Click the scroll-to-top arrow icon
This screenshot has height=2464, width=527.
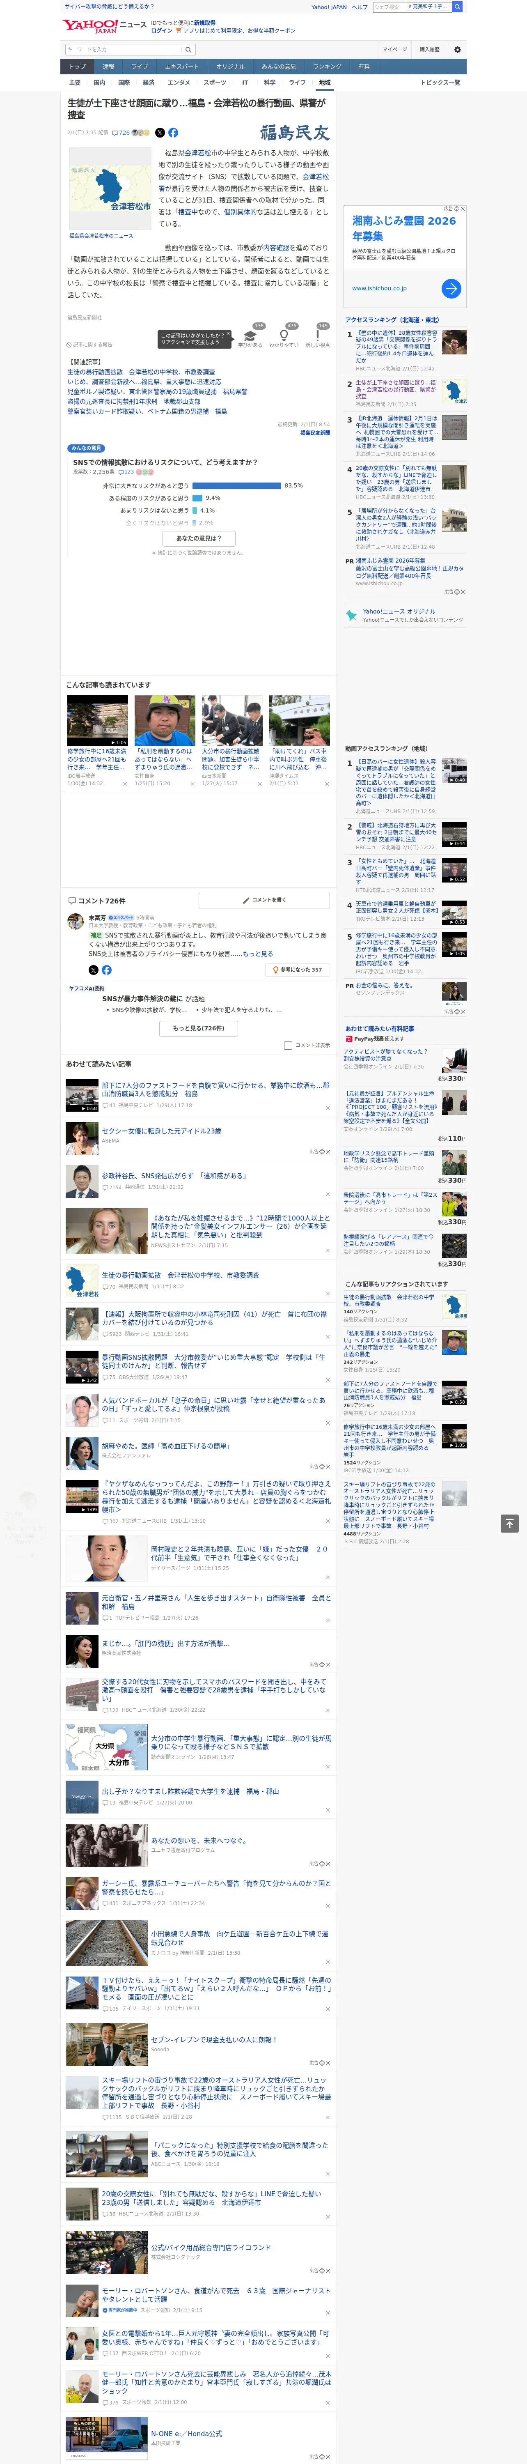tap(510, 1523)
